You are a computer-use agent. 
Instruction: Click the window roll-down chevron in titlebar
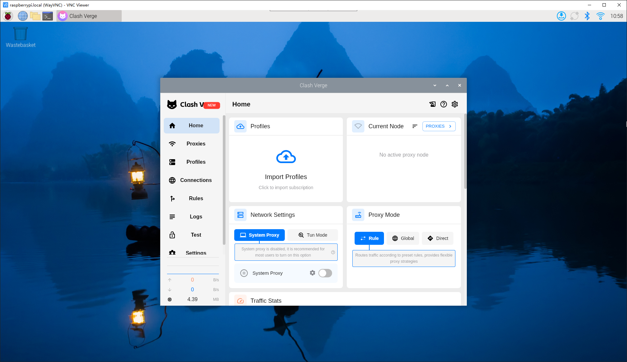click(x=435, y=85)
